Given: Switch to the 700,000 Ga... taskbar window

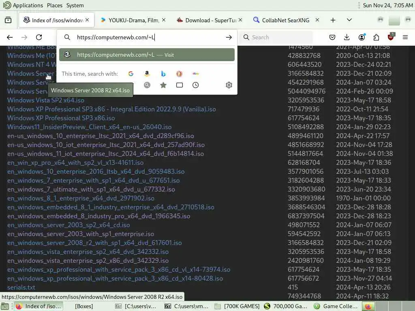Looking at the screenshot, I should 287,306.
